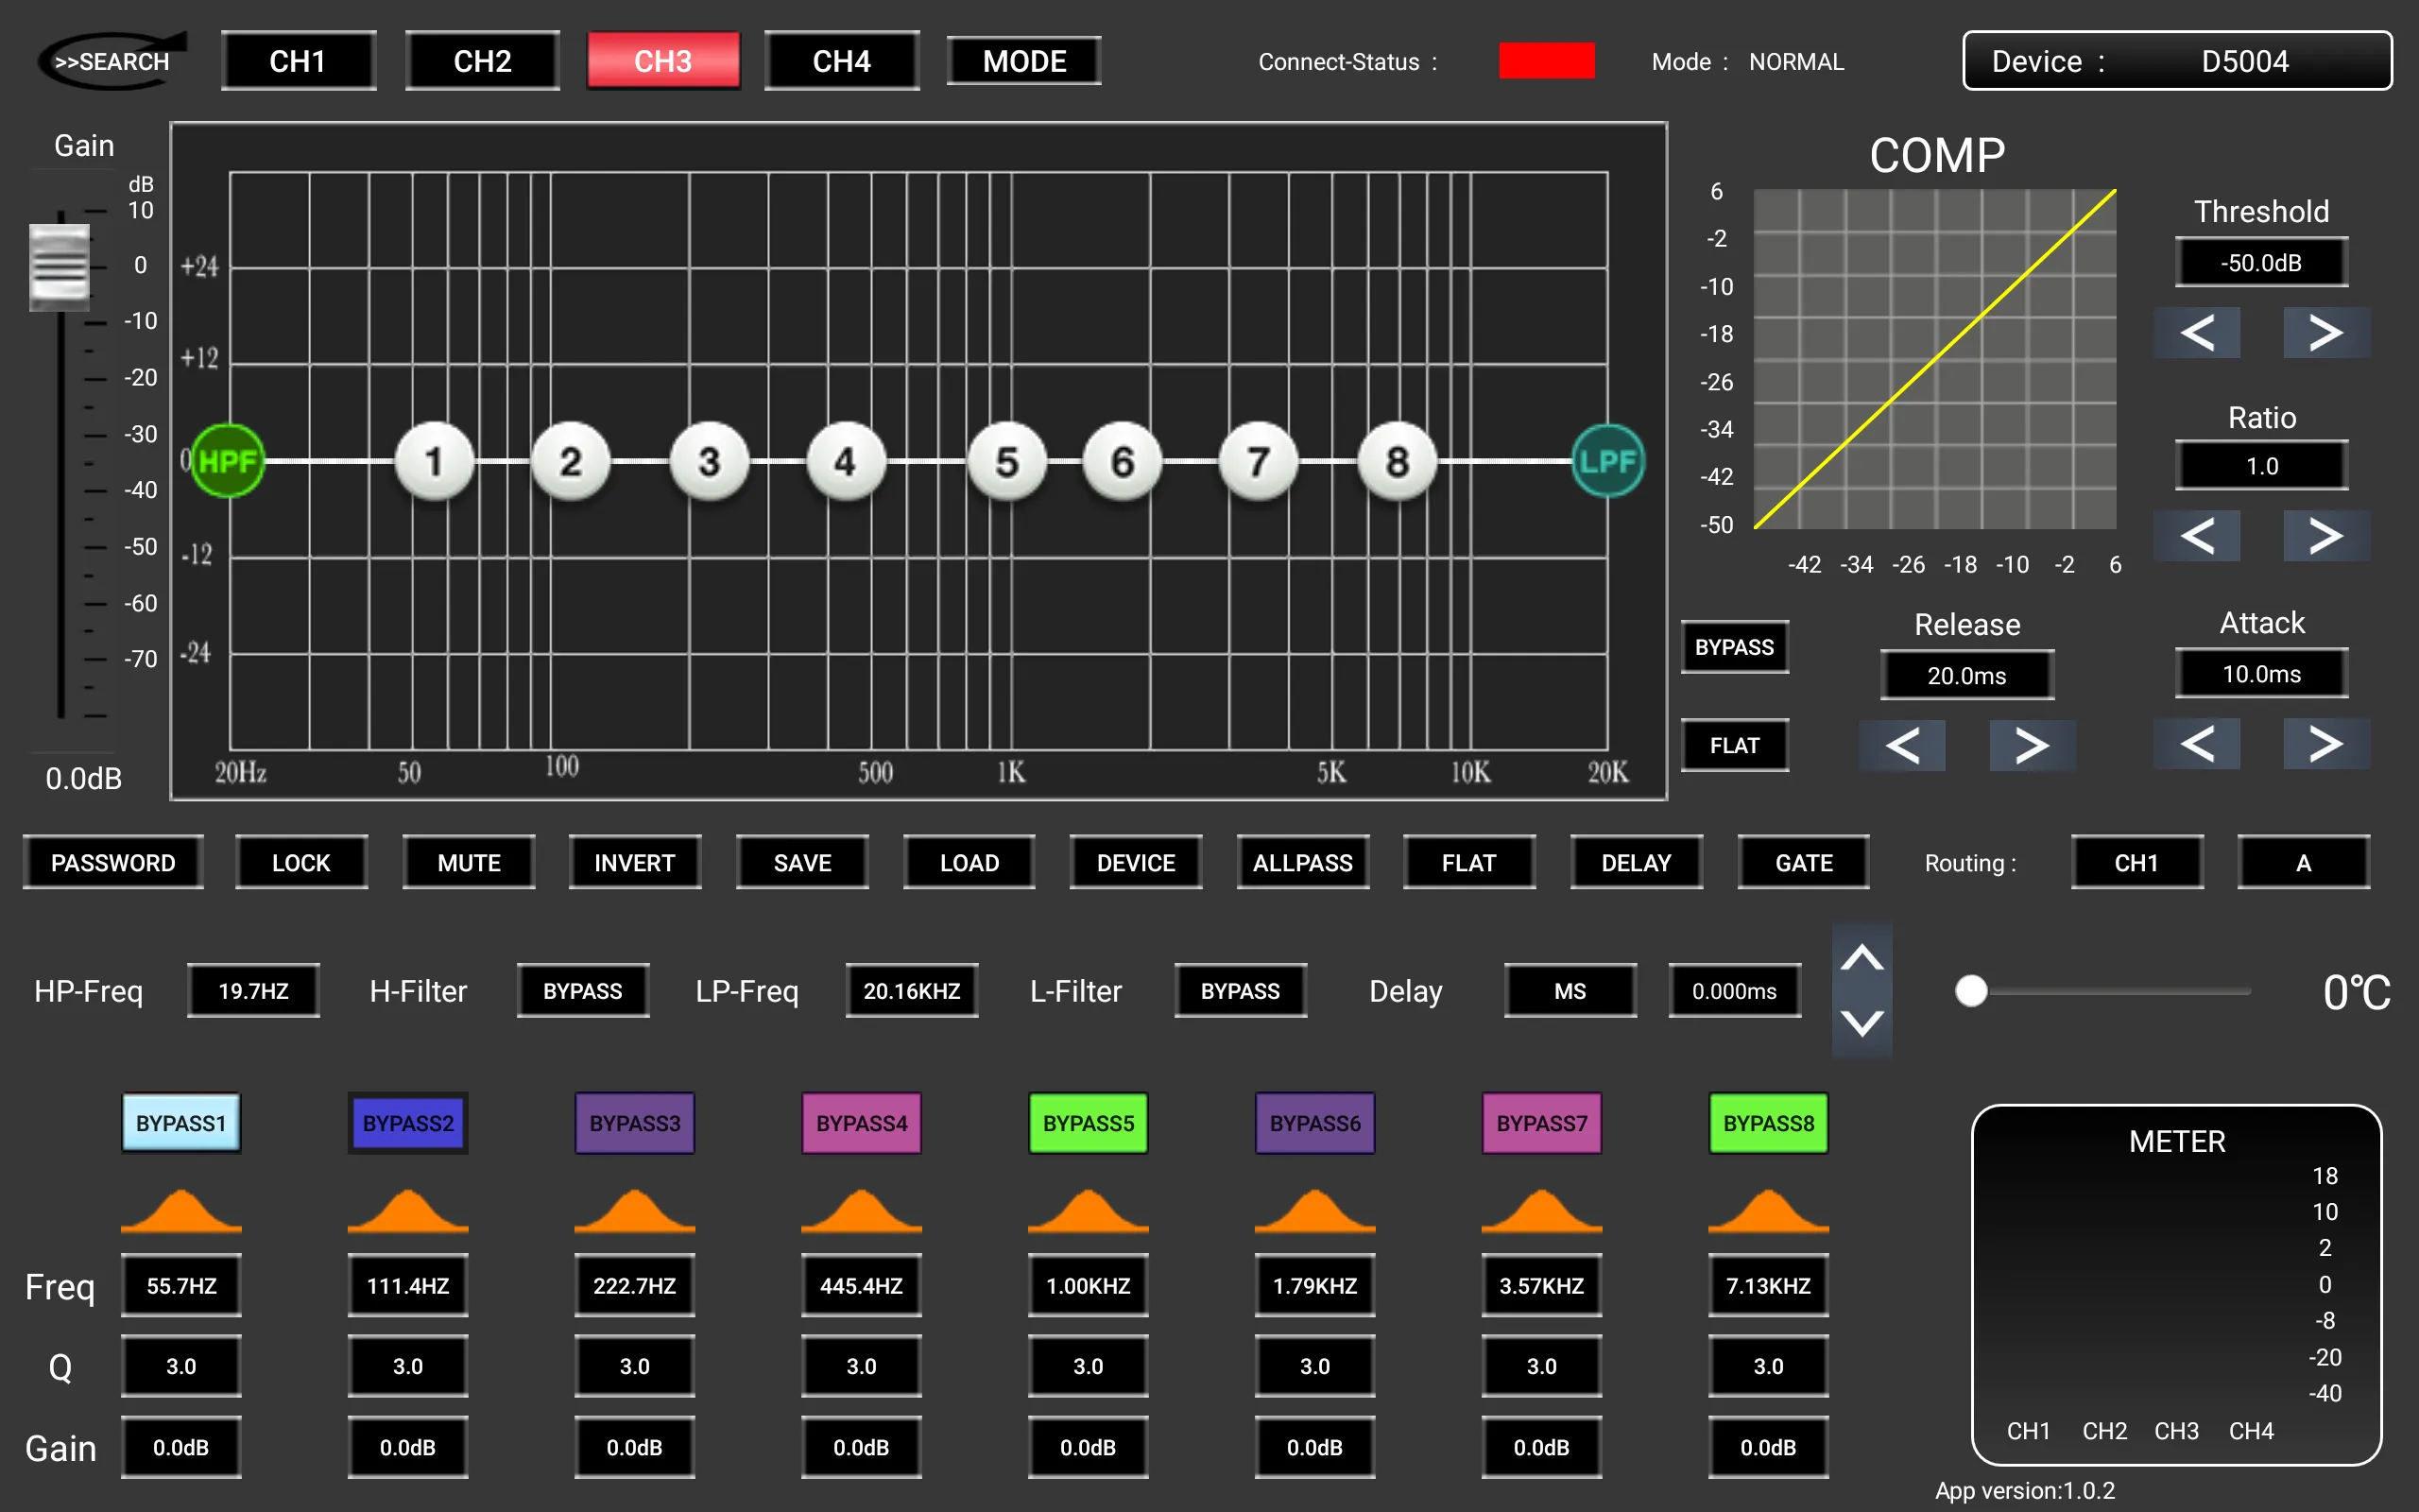The height and width of the screenshot is (1512, 2419).
Task: Increase compressor Ratio with right arrow
Action: pos(2326,536)
